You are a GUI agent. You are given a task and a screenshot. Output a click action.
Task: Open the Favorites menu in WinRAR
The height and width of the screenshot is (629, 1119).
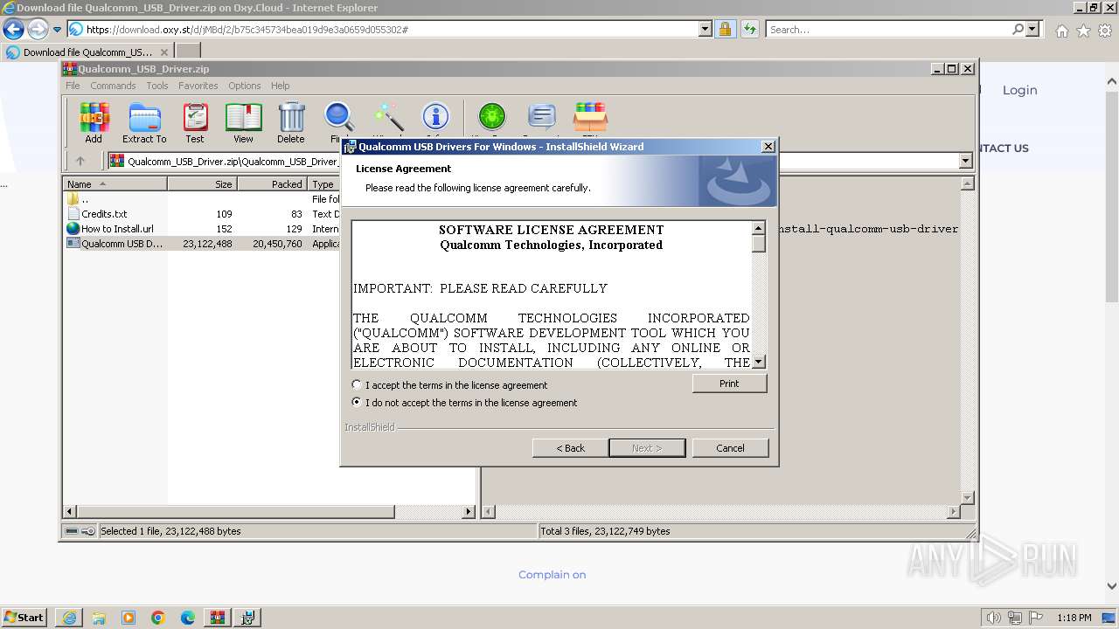(x=198, y=86)
